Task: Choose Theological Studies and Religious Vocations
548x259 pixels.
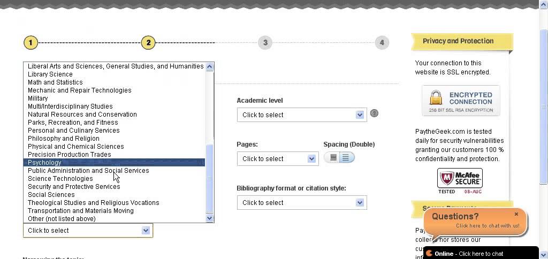Action: [x=115, y=203]
